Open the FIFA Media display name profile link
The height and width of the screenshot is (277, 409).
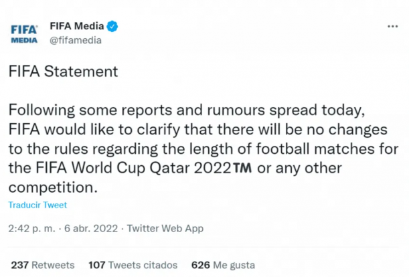point(77,27)
